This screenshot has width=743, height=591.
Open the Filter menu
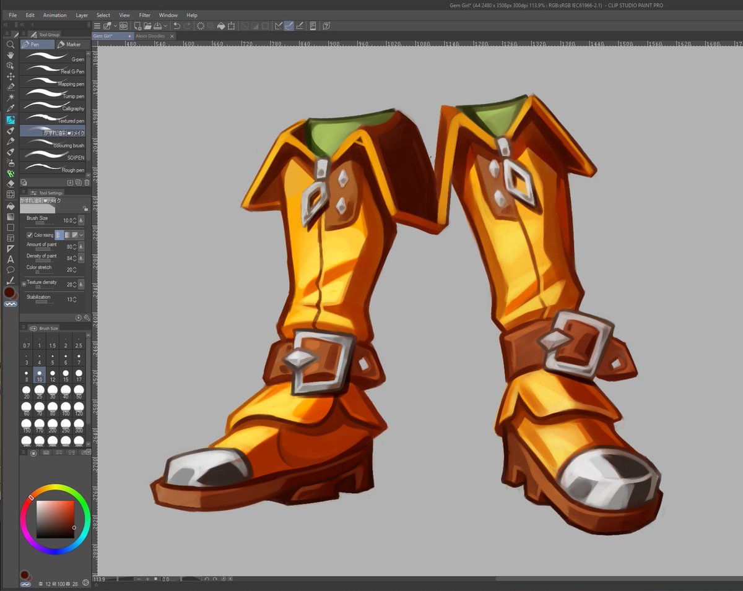coord(144,15)
